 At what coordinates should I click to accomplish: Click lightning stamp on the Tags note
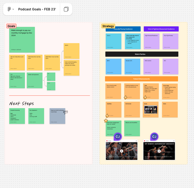coord(145,97)
